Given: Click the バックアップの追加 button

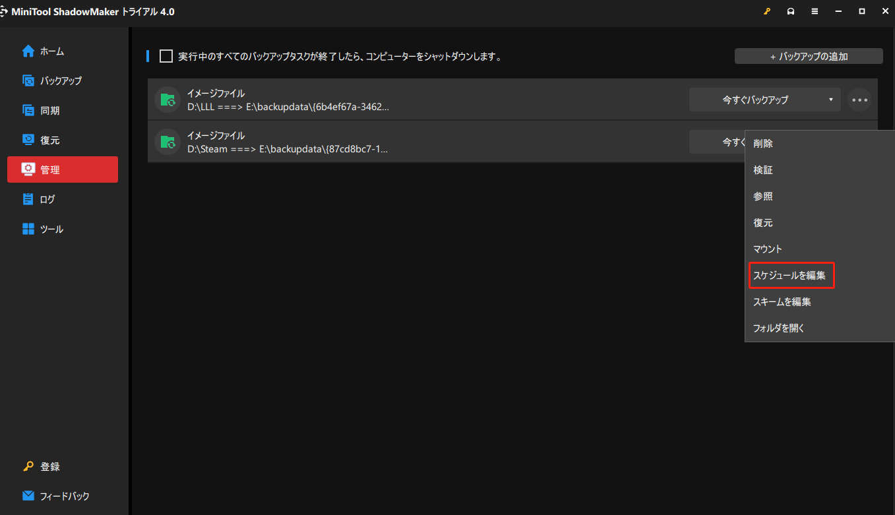Looking at the screenshot, I should (x=809, y=57).
